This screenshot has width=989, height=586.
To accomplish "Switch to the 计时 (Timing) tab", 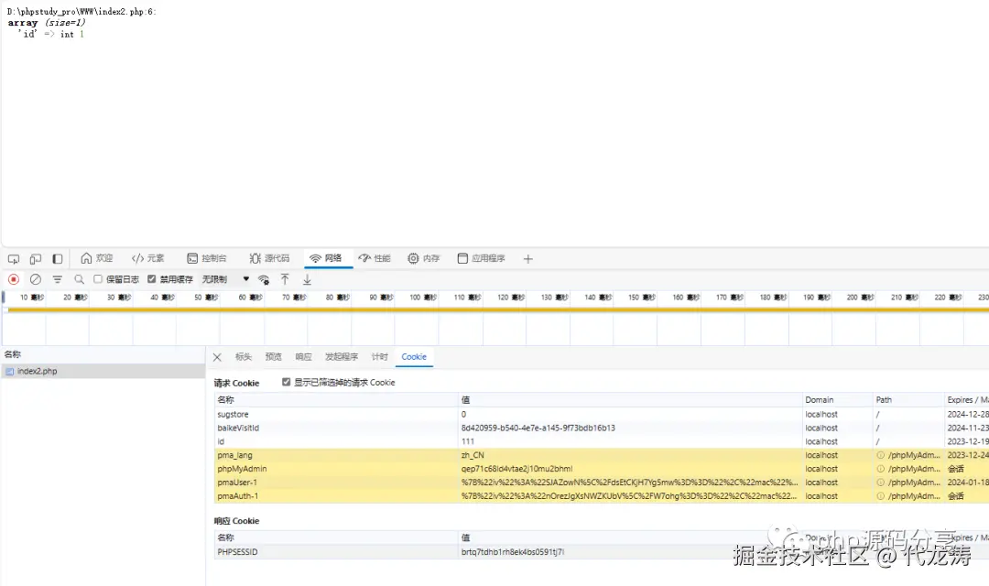I will click(x=380, y=356).
